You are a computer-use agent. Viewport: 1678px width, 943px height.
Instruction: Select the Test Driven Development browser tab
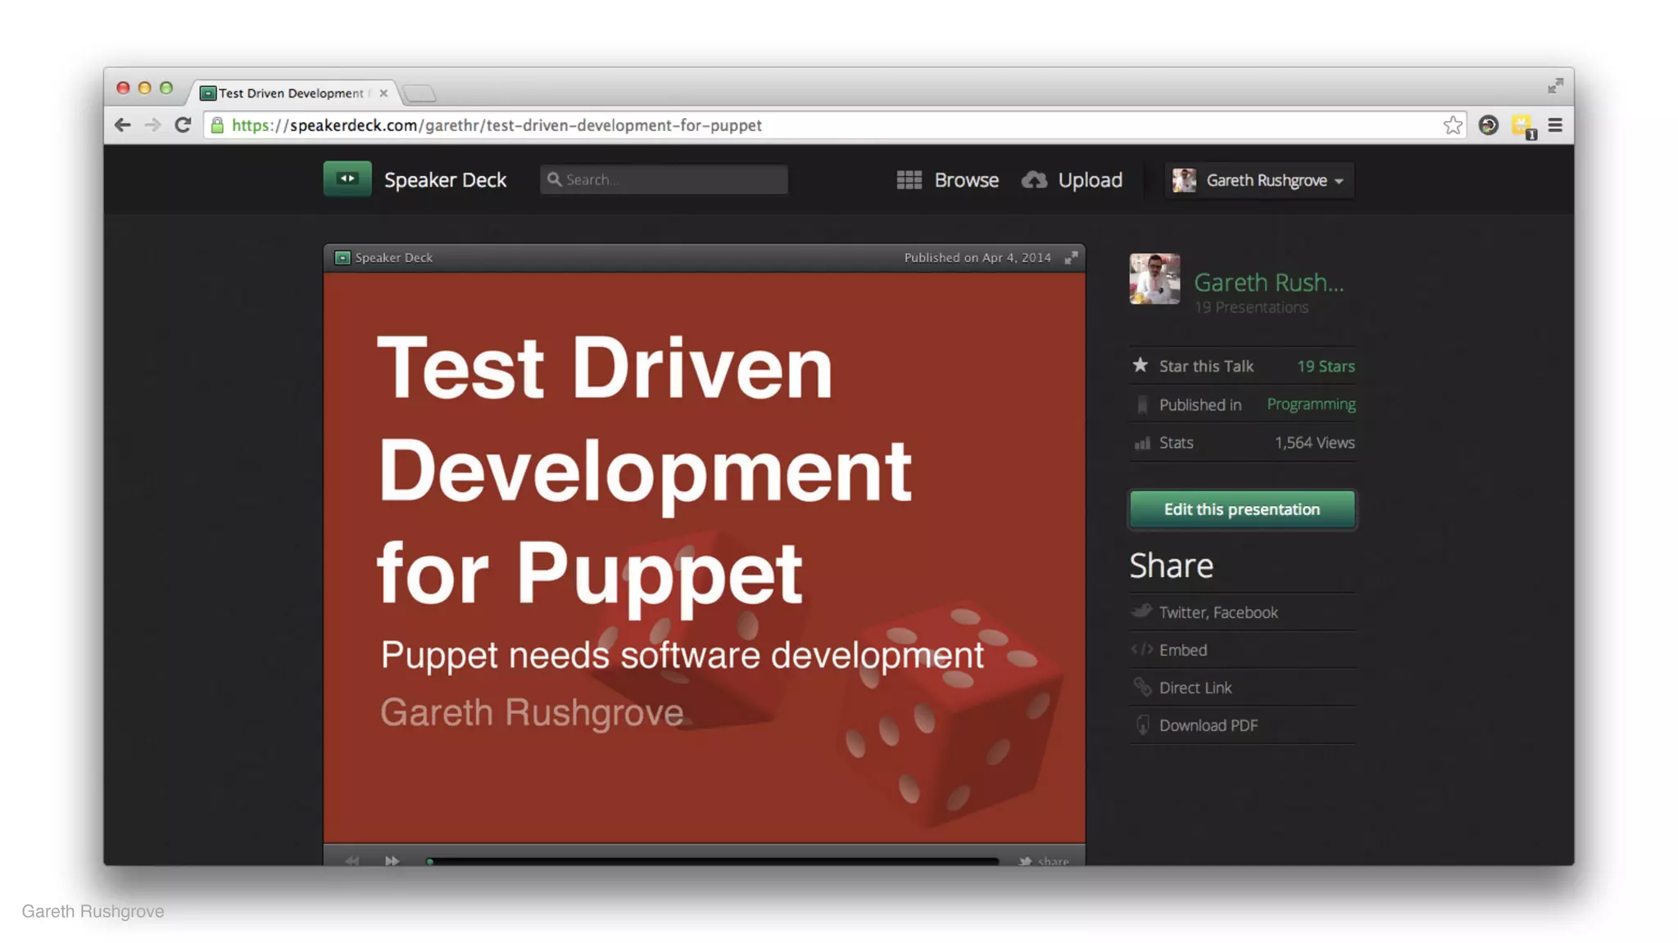291,93
